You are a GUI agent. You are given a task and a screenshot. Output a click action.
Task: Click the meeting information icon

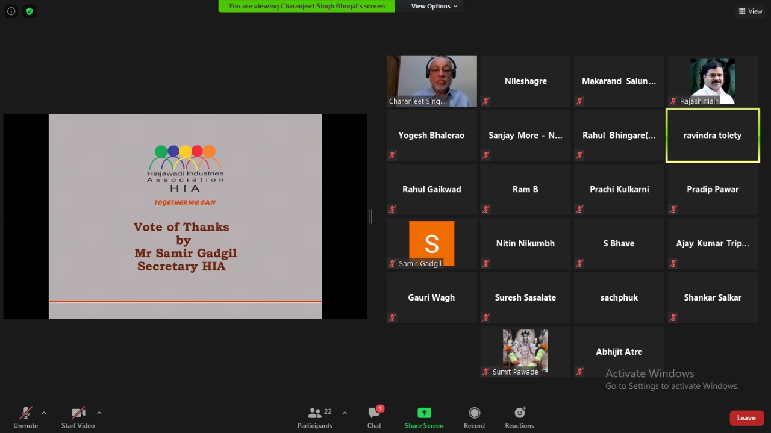[x=11, y=11]
